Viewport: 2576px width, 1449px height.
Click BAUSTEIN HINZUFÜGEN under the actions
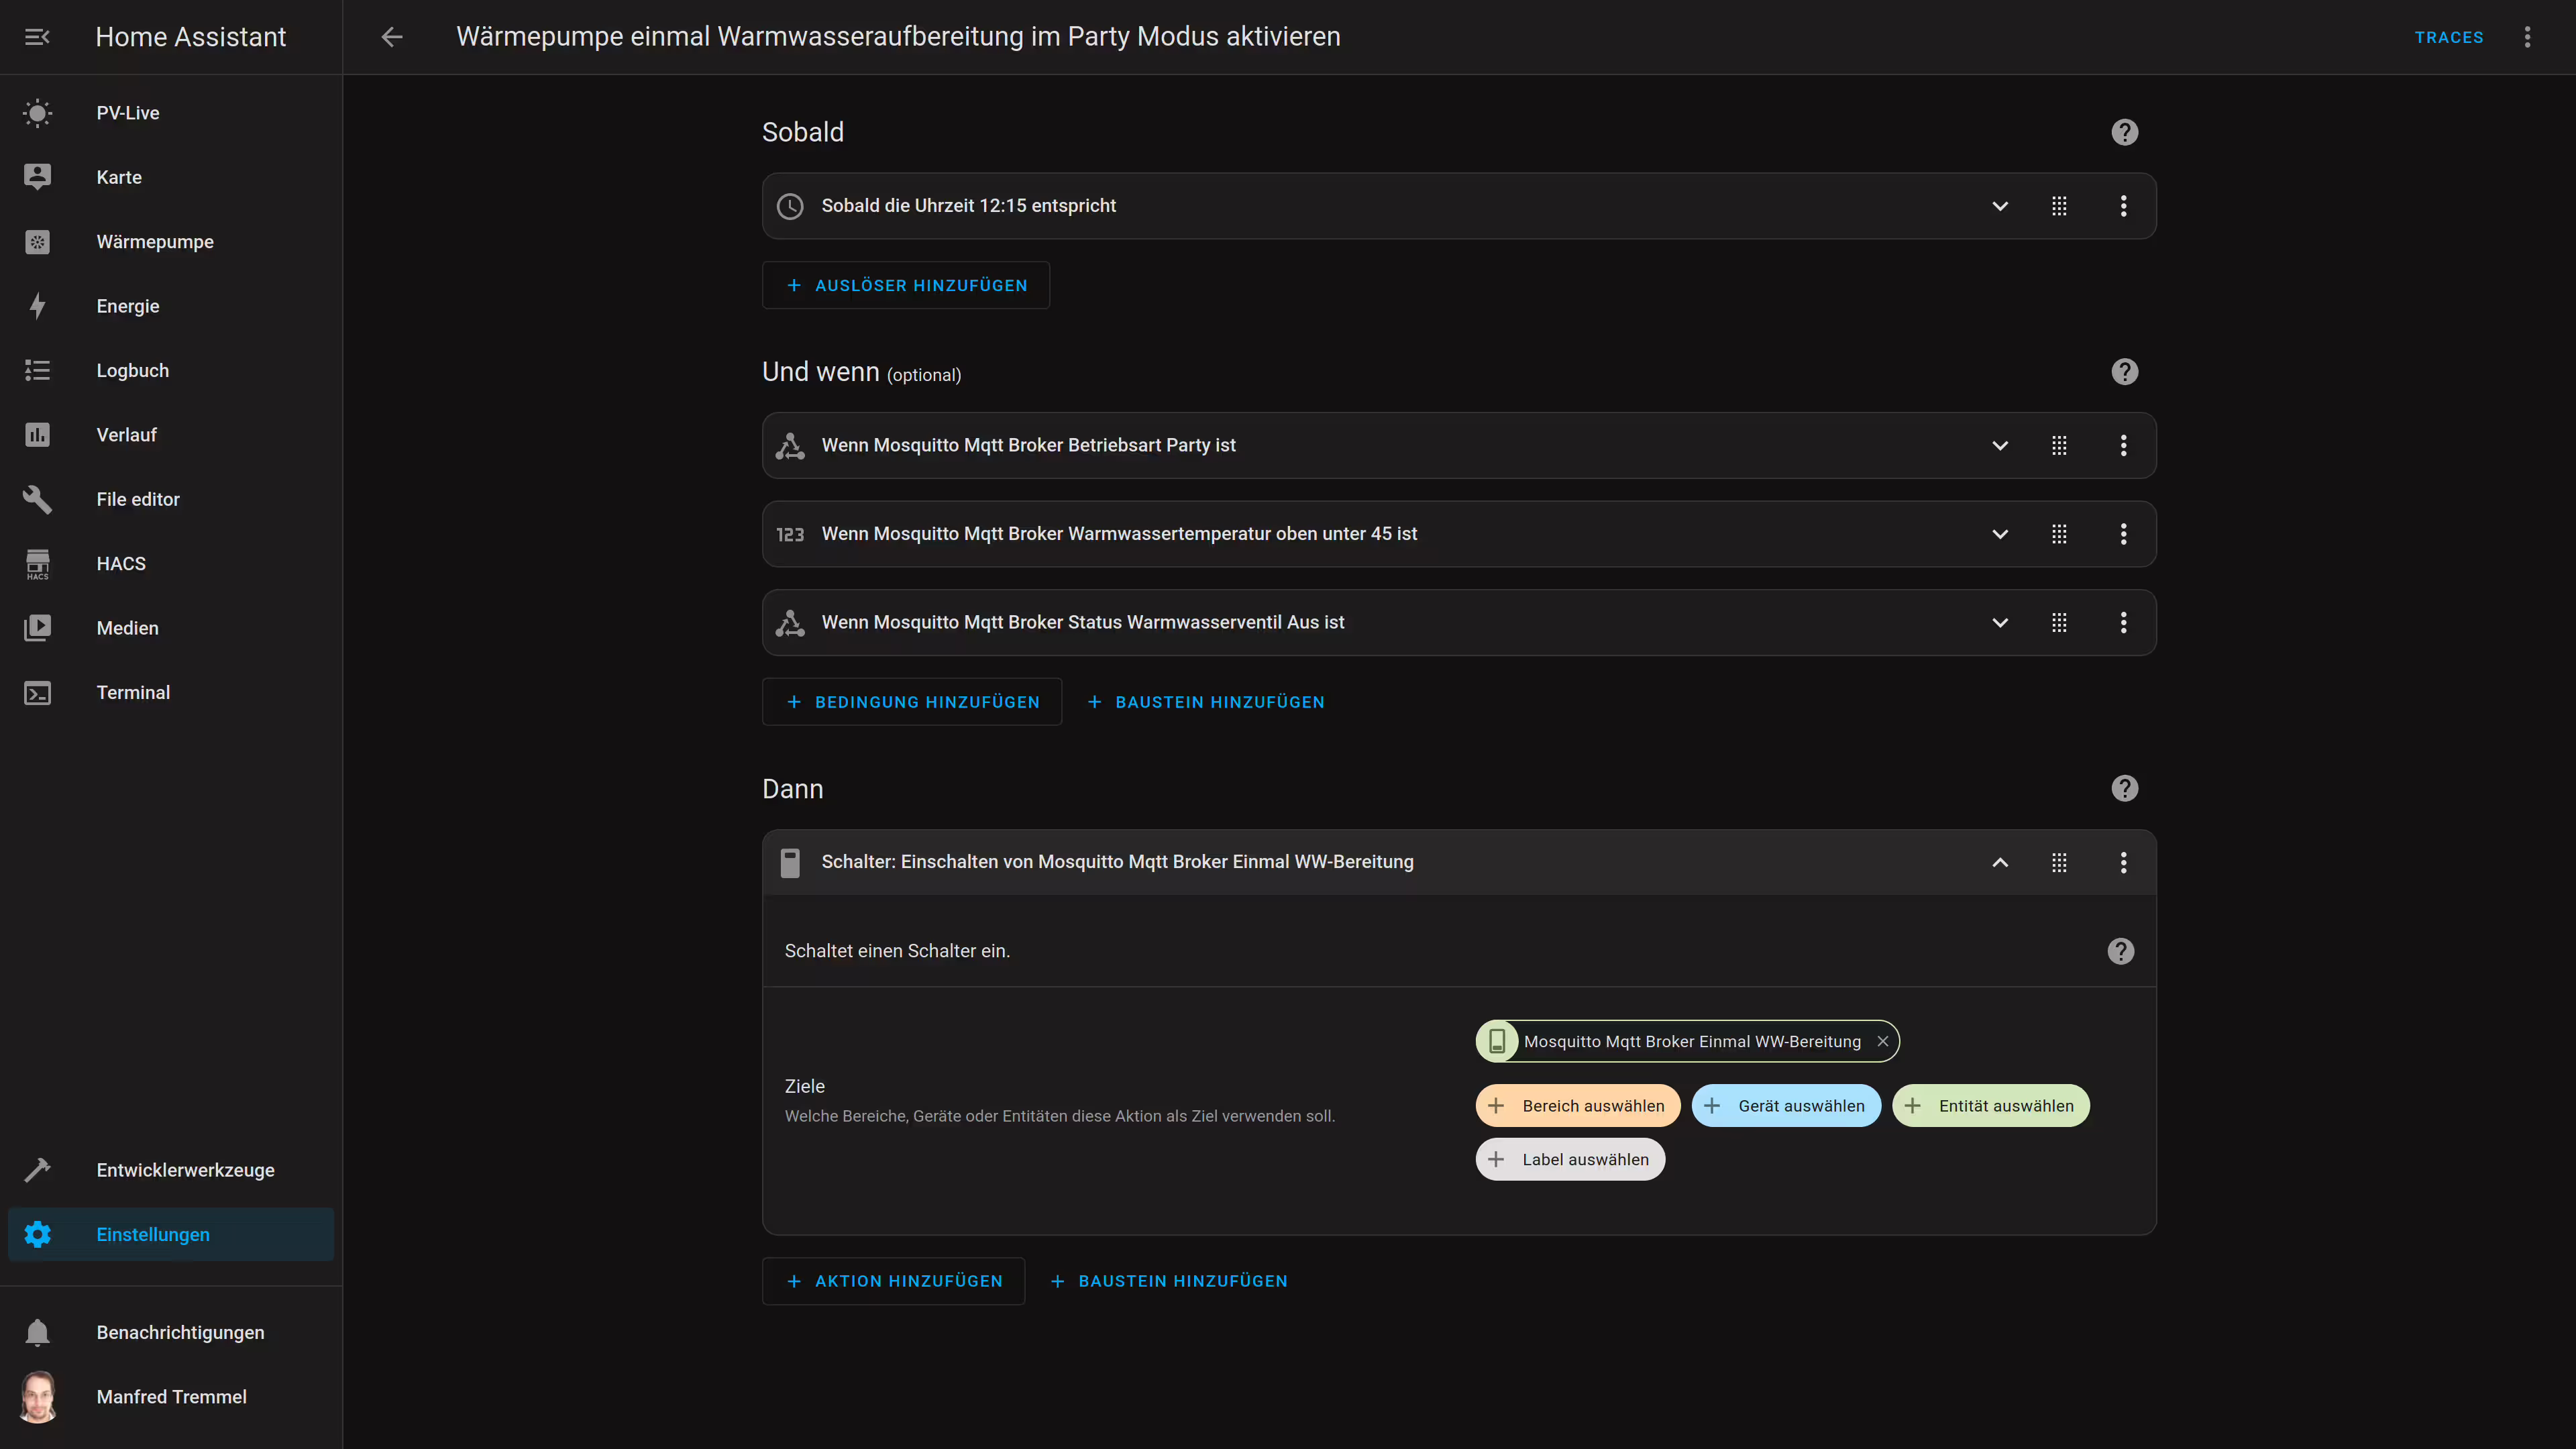(1169, 1281)
